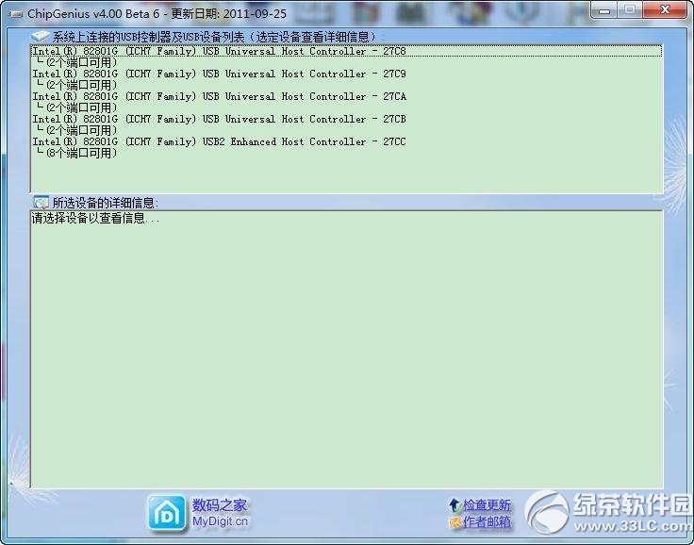Open the 数码之家 MyDigit.cn link
This screenshot has width=694, height=545.
pyautogui.click(x=220, y=513)
